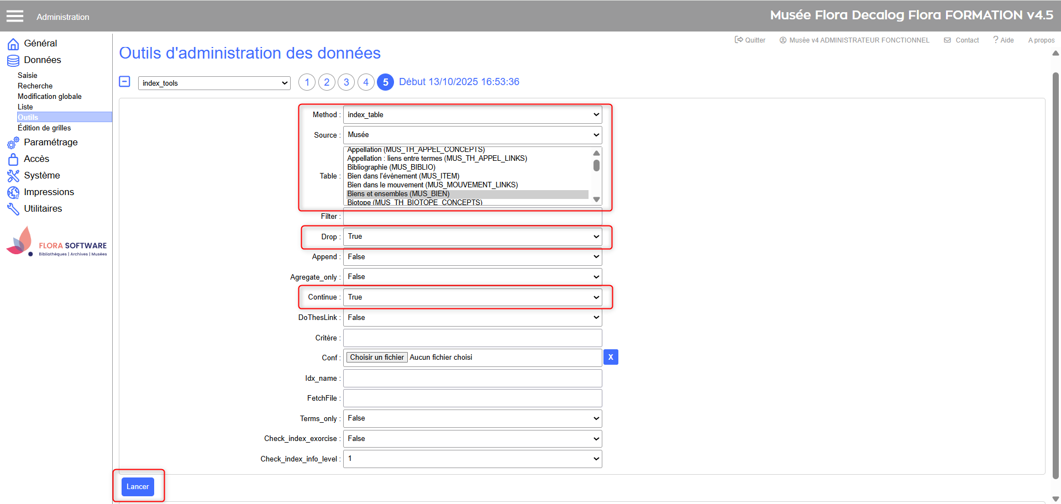This screenshot has height=504, width=1061.
Task: Click the Système tools icon
Action: pyautogui.click(x=13, y=176)
